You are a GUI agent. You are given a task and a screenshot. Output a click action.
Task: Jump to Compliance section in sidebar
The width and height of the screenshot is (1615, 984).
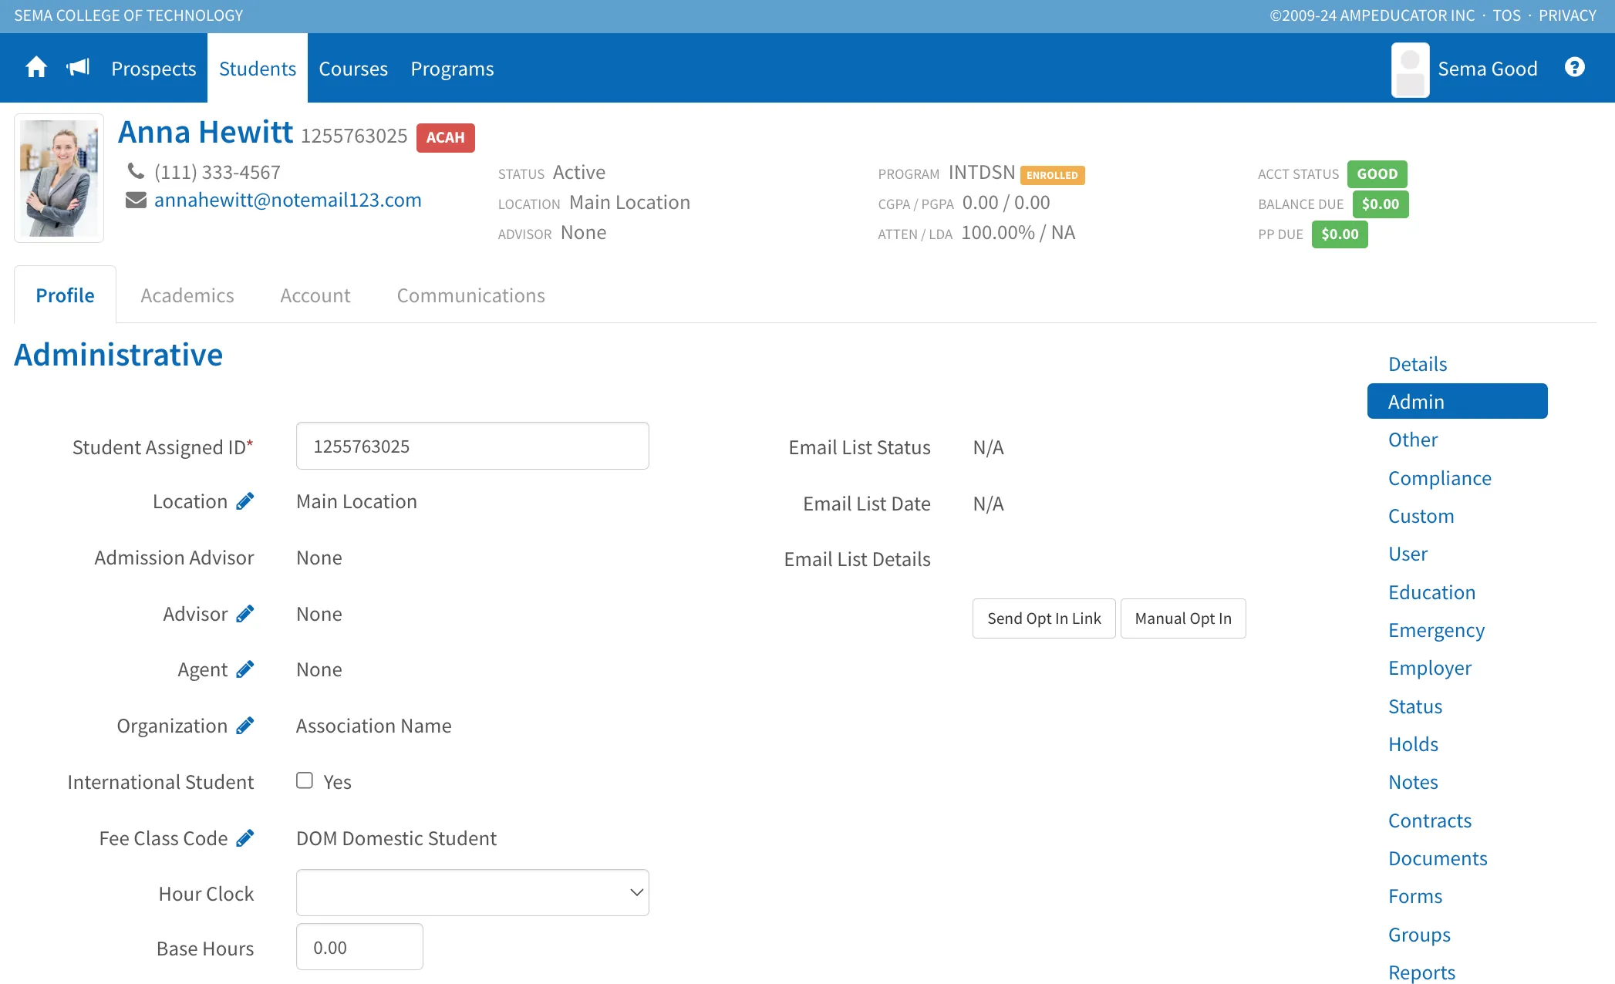pos(1440,478)
